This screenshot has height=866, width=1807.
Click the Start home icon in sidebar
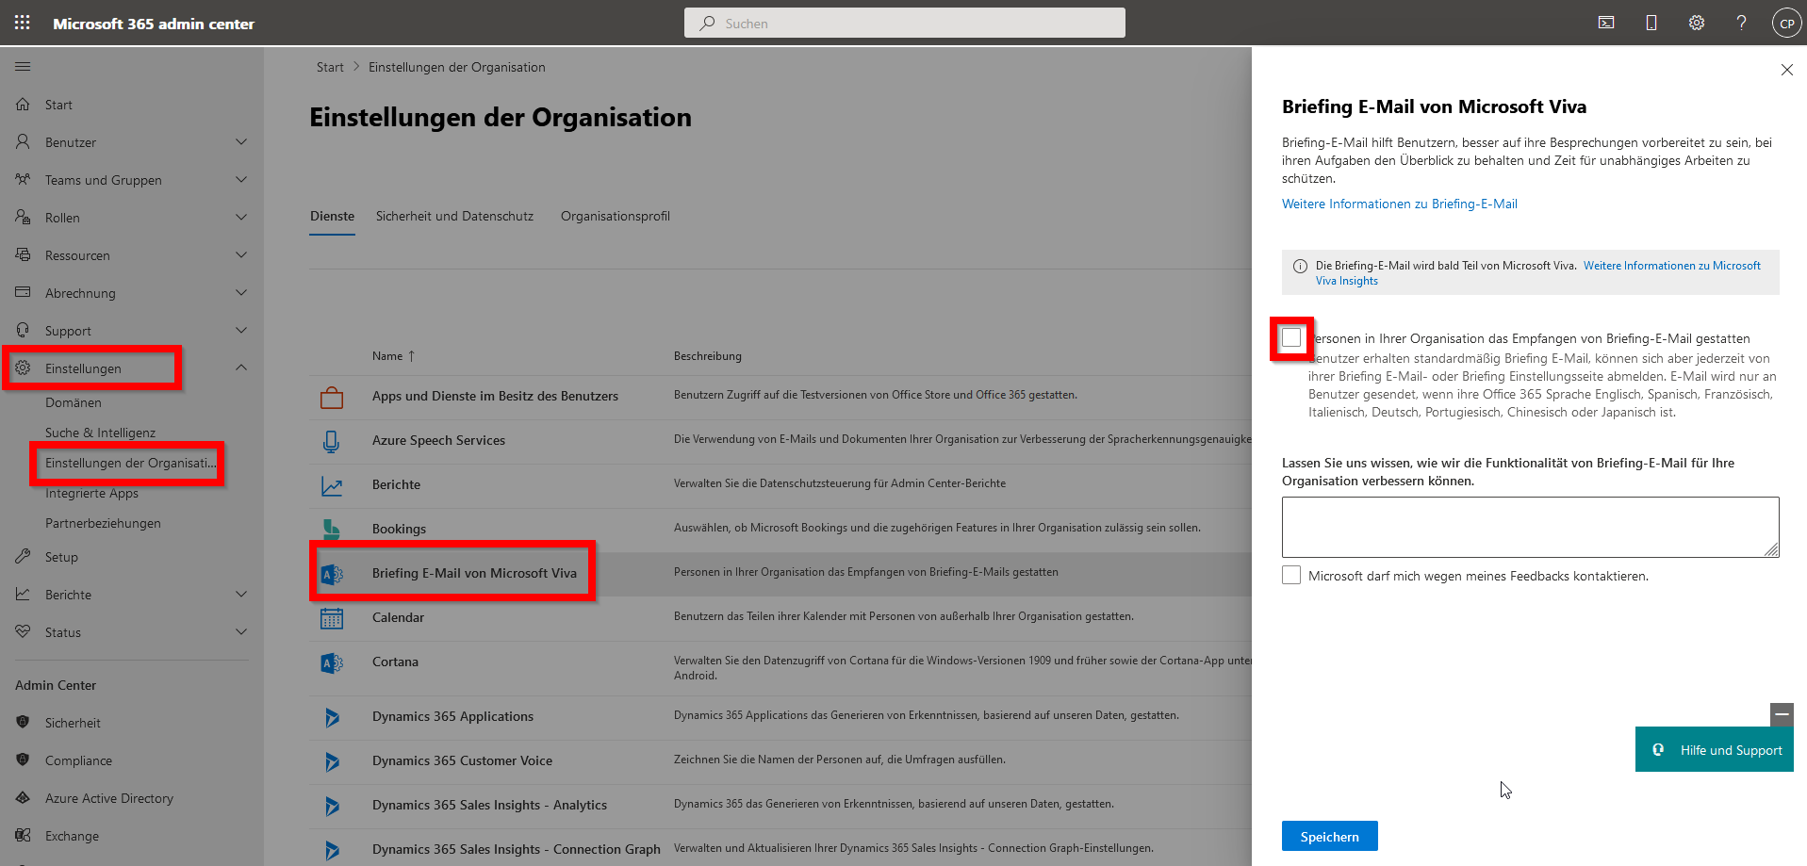pyautogui.click(x=23, y=105)
